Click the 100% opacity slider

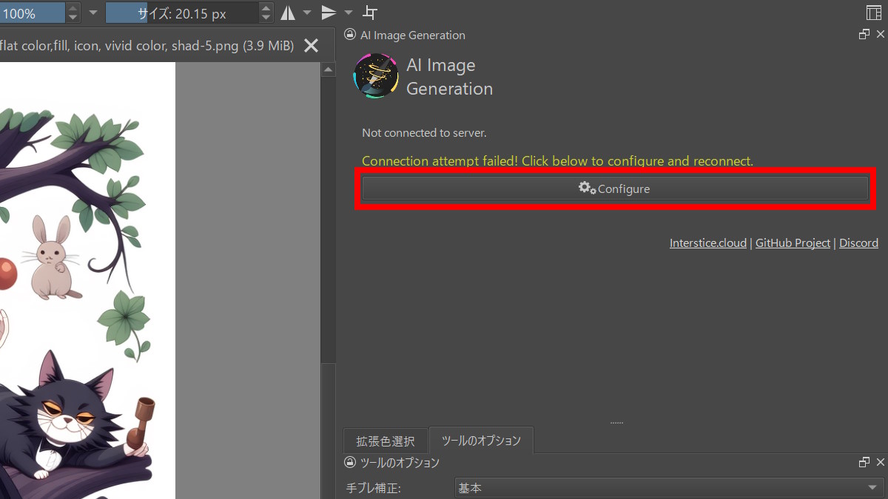click(x=33, y=13)
